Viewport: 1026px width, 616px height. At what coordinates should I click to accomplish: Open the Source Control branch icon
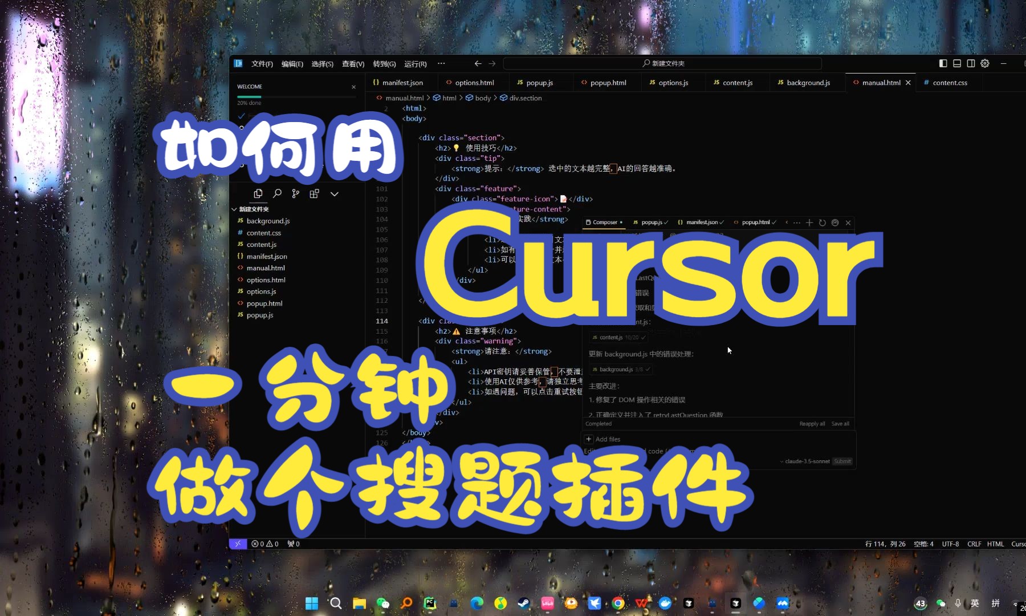(x=295, y=194)
